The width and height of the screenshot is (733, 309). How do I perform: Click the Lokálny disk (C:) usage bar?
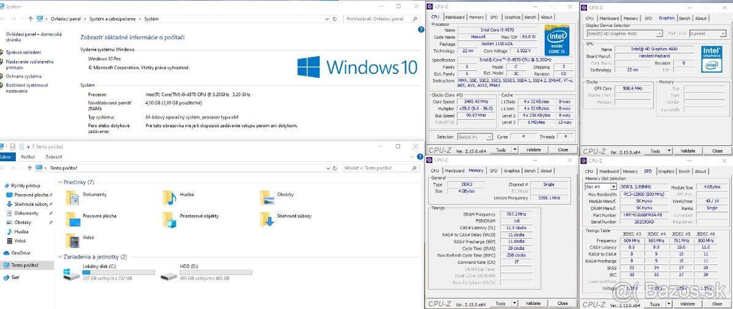click(118, 272)
